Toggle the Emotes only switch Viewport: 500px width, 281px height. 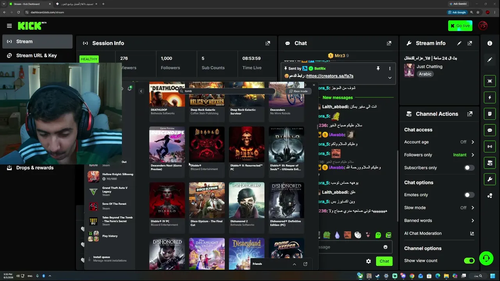pyautogui.click(x=469, y=195)
